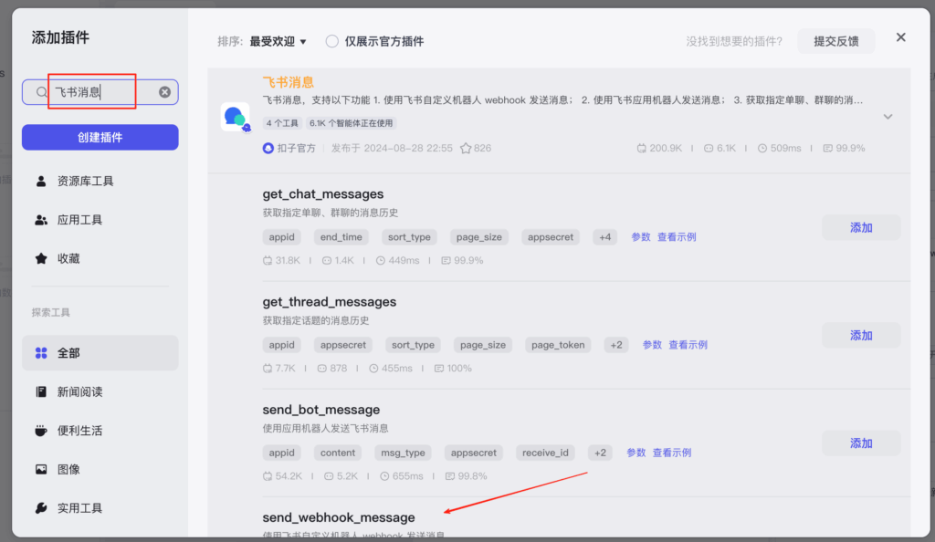Click the 4 个工具 tag
This screenshot has width=935, height=542.
click(282, 123)
